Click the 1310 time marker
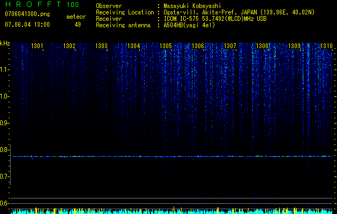337x214 pixels. click(x=326, y=46)
